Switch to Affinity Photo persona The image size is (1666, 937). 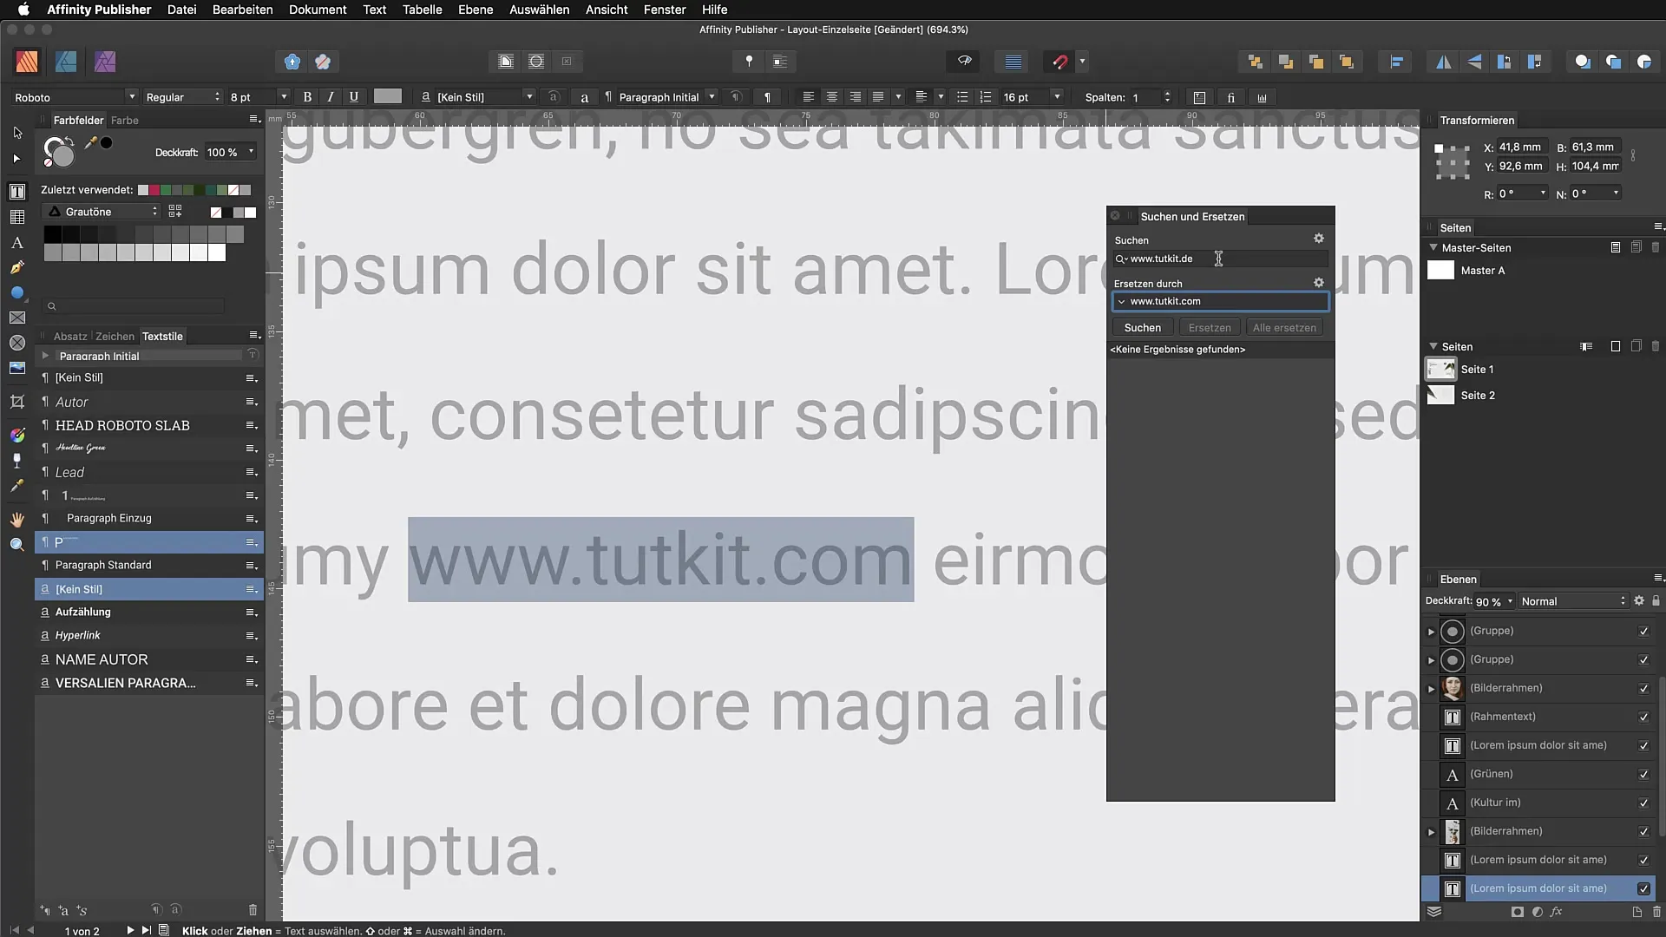point(105,62)
